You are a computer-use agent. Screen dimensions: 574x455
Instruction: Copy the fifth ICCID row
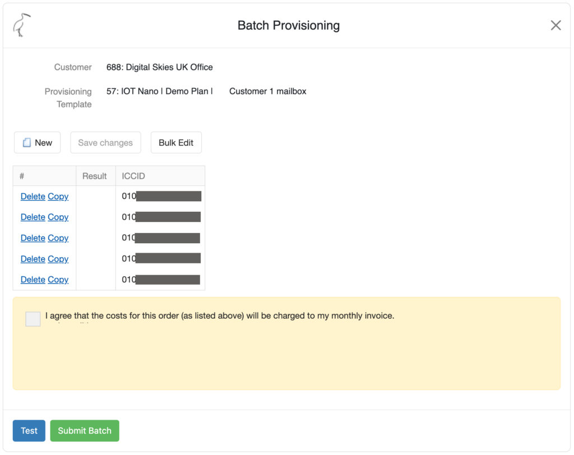58,280
